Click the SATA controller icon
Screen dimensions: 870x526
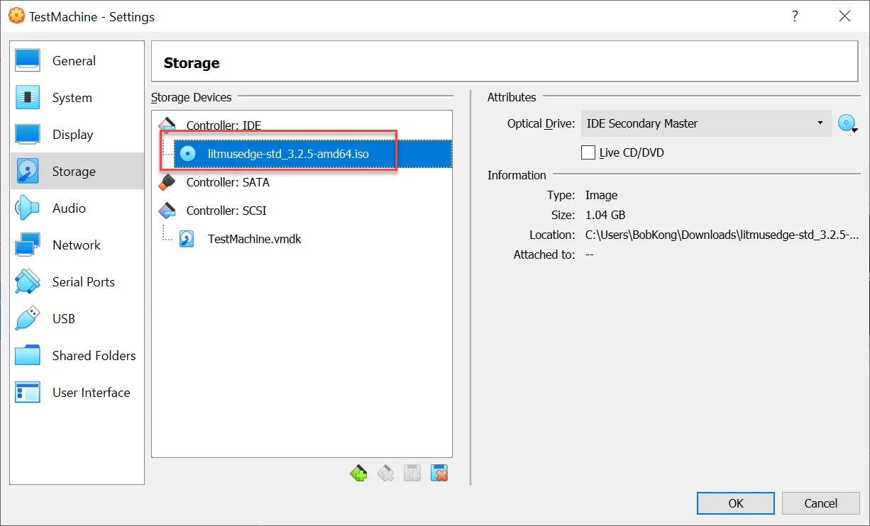tap(167, 182)
